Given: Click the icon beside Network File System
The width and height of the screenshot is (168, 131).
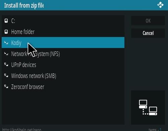Looking at the screenshot, I should 6,54.
